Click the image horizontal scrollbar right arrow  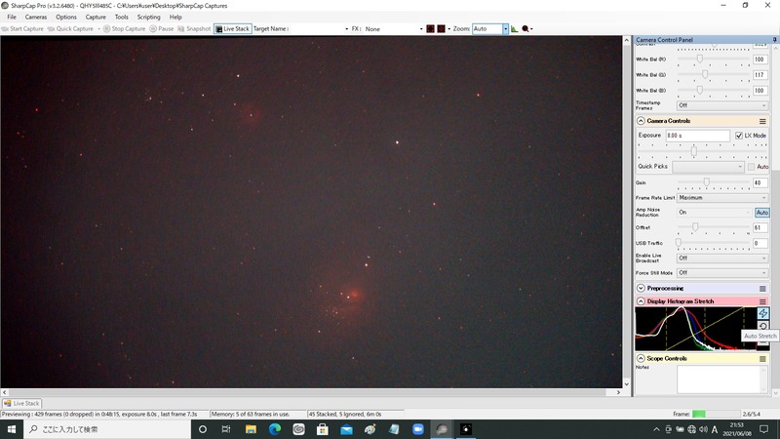(618, 392)
